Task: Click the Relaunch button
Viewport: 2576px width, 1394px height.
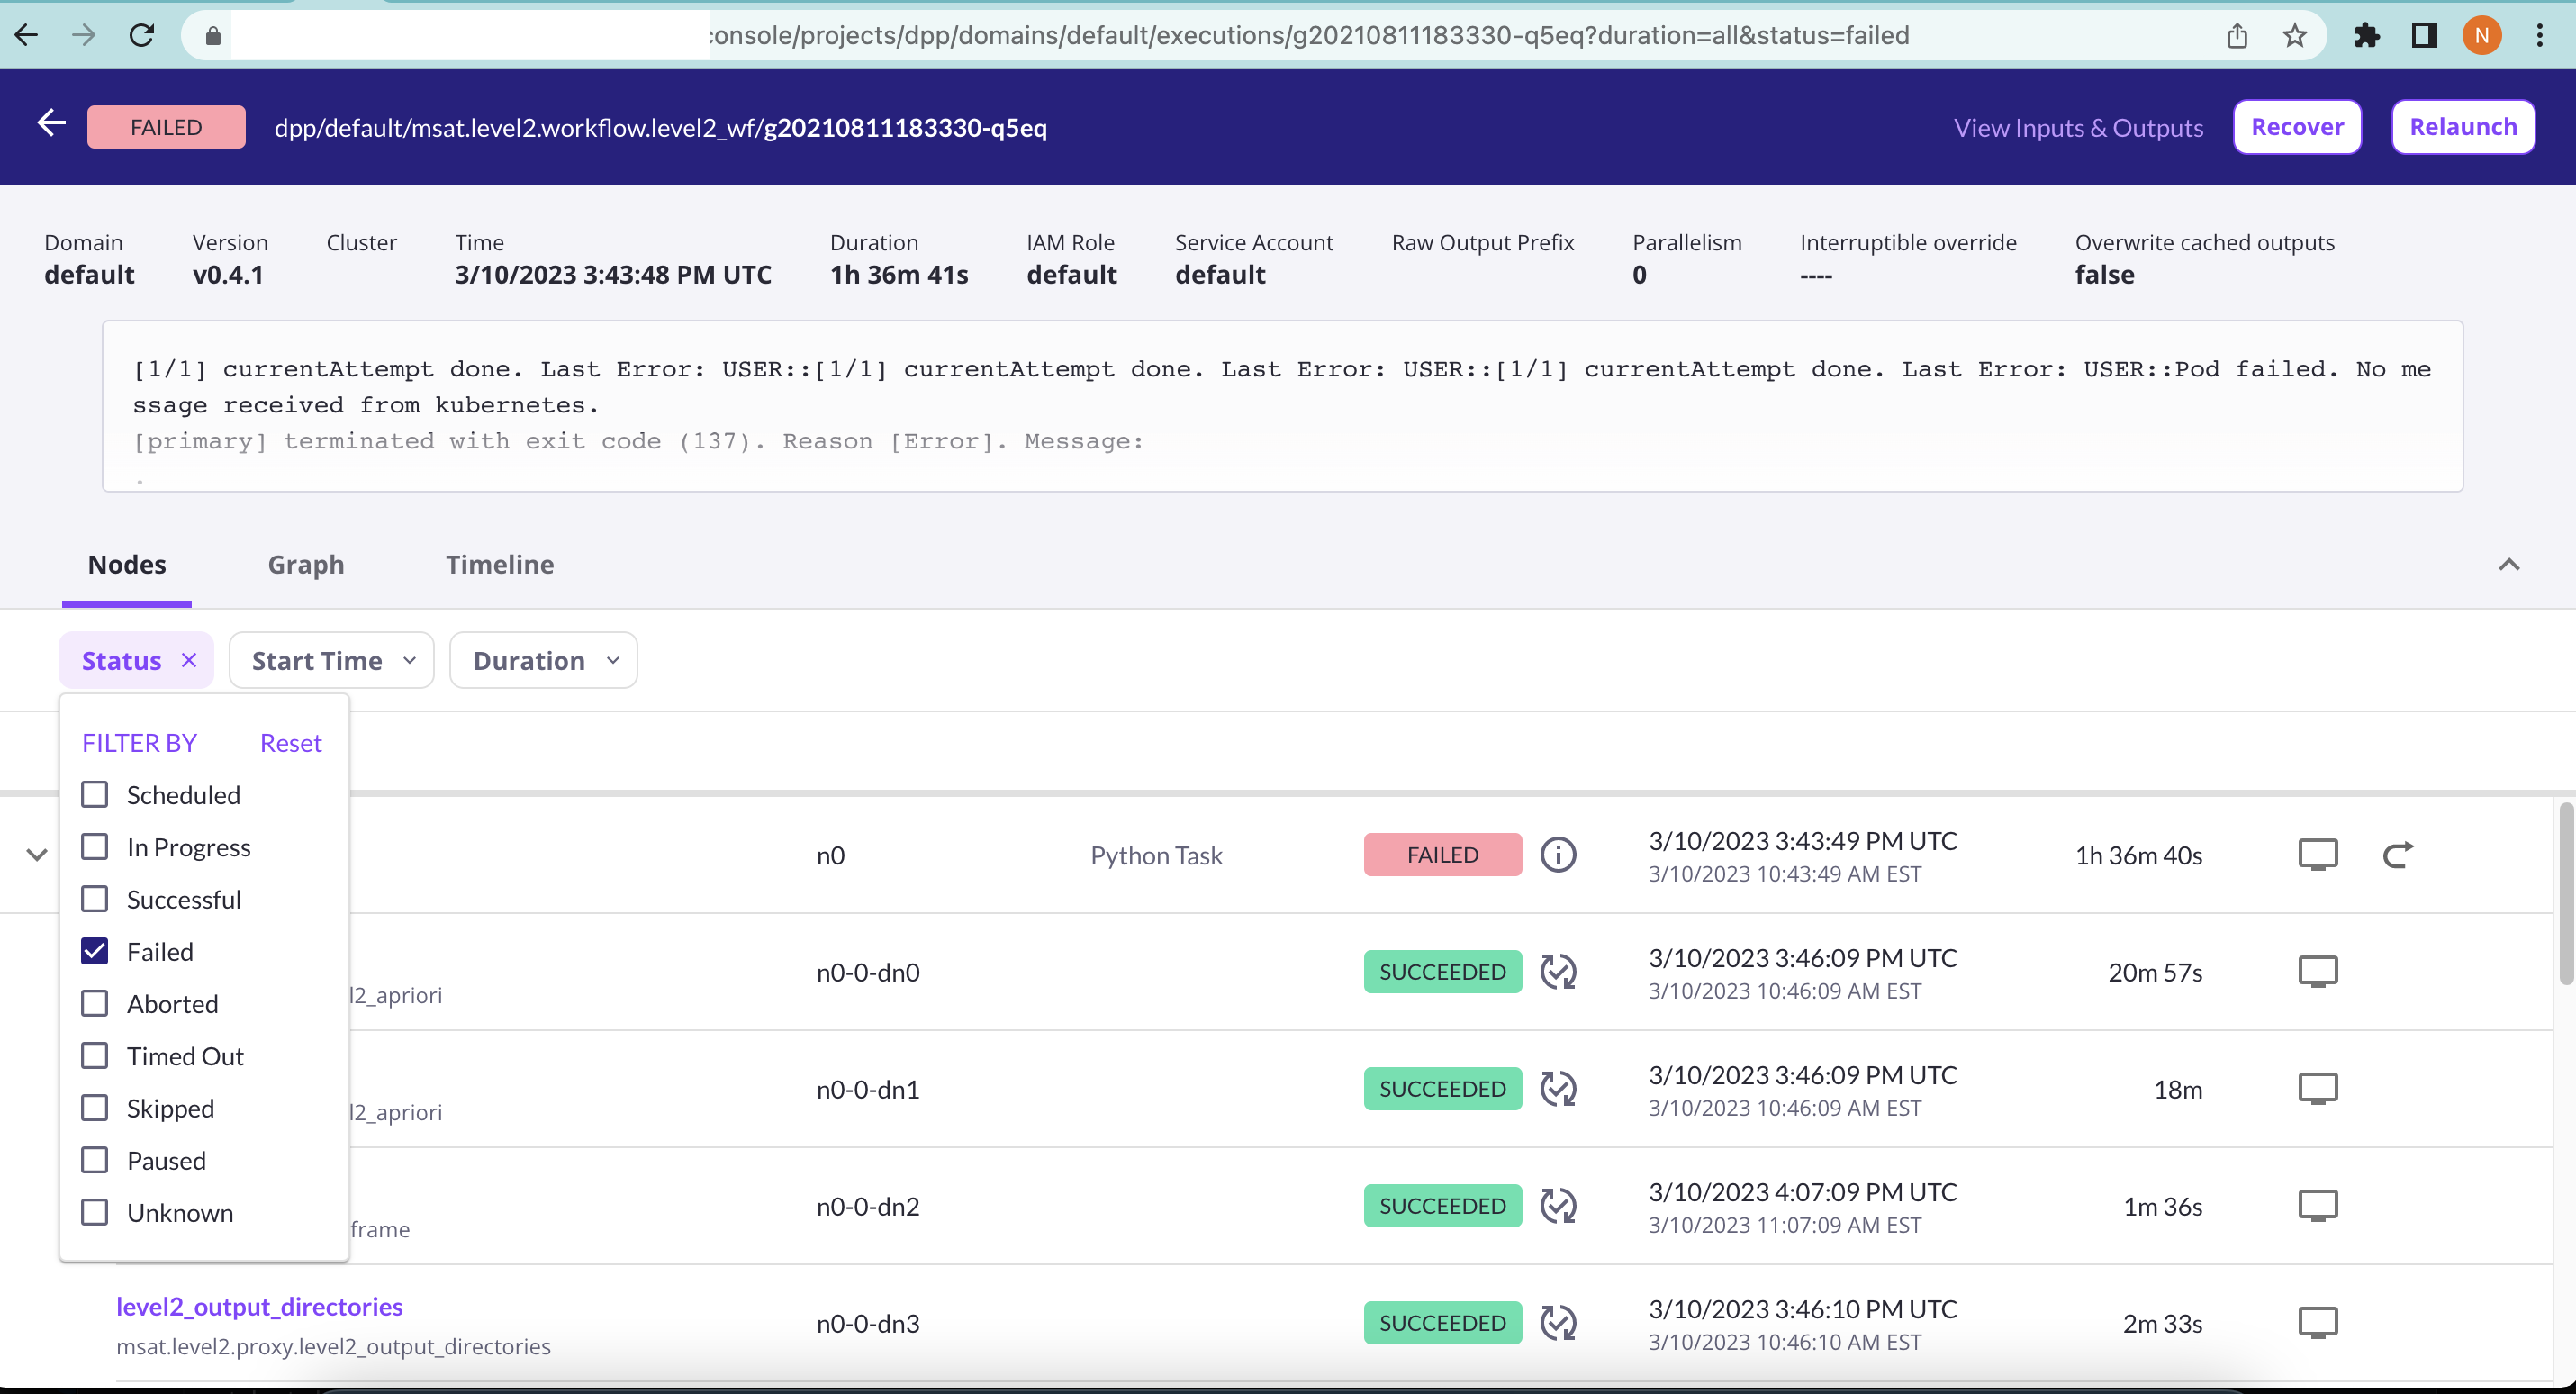Action: pos(2463,126)
